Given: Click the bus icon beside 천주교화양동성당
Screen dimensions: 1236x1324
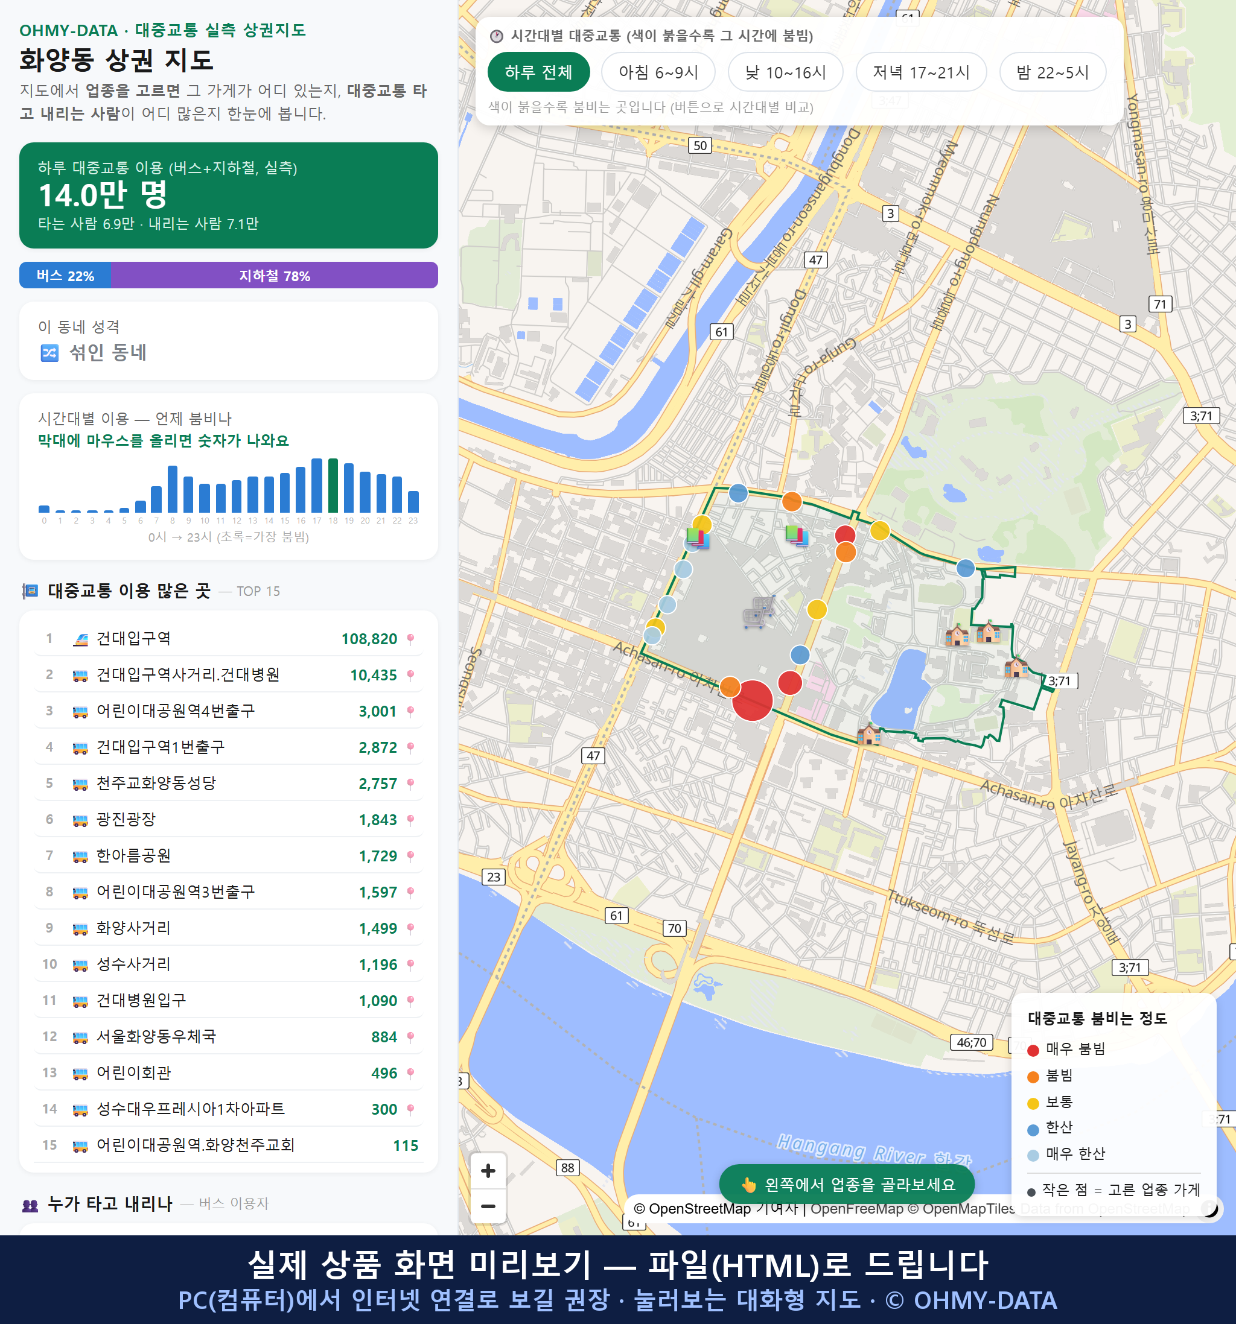Looking at the screenshot, I should (x=80, y=785).
